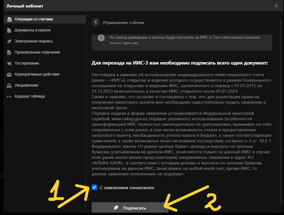
Task: Click the Кодовая таблица dots icon
Action: [9, 97]
